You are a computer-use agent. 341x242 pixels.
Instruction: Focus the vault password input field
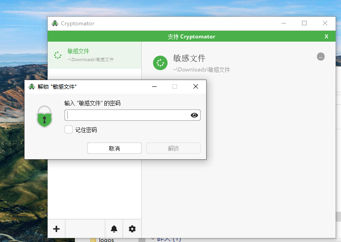pos(133,115)
